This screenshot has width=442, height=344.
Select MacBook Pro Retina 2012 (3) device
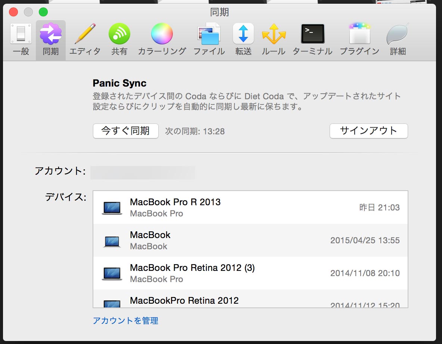tap(250, 273)
